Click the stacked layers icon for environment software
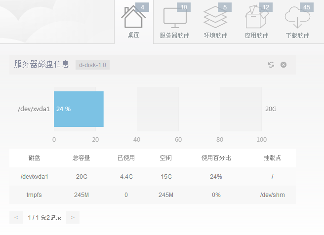 215,19
